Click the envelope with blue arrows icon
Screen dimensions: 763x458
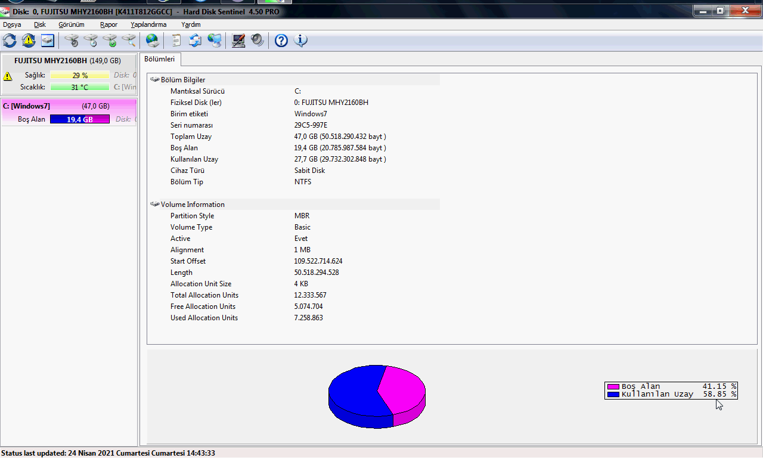coord(196,41)
